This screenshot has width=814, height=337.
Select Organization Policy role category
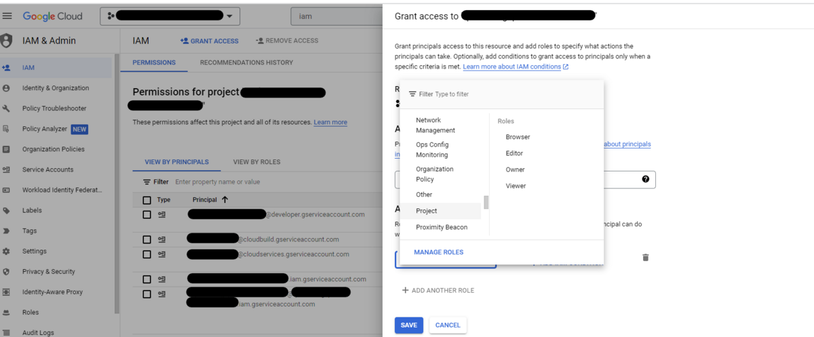440,174
